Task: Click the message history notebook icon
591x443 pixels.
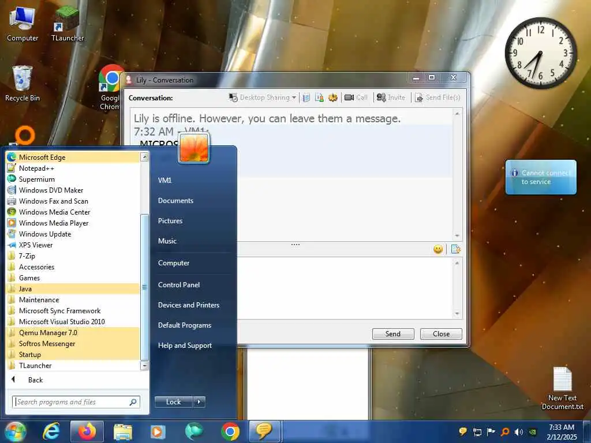Action: 306,98
